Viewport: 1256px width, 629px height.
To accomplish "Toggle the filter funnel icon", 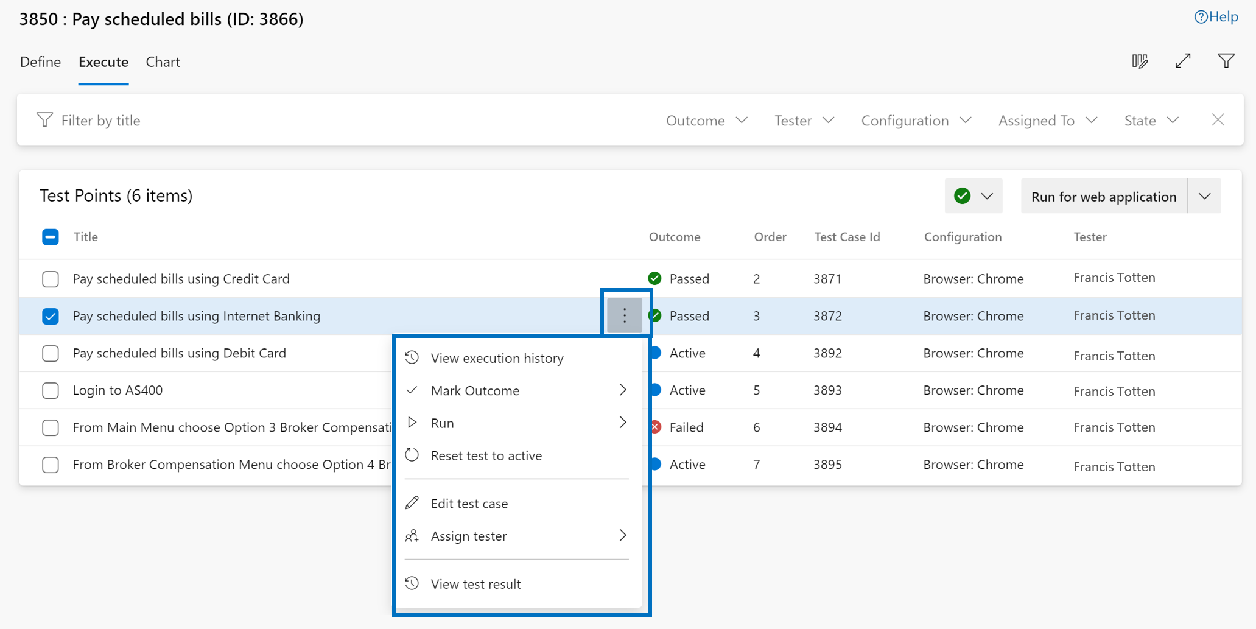I will pyautogui.click(x=1226, y=61).
